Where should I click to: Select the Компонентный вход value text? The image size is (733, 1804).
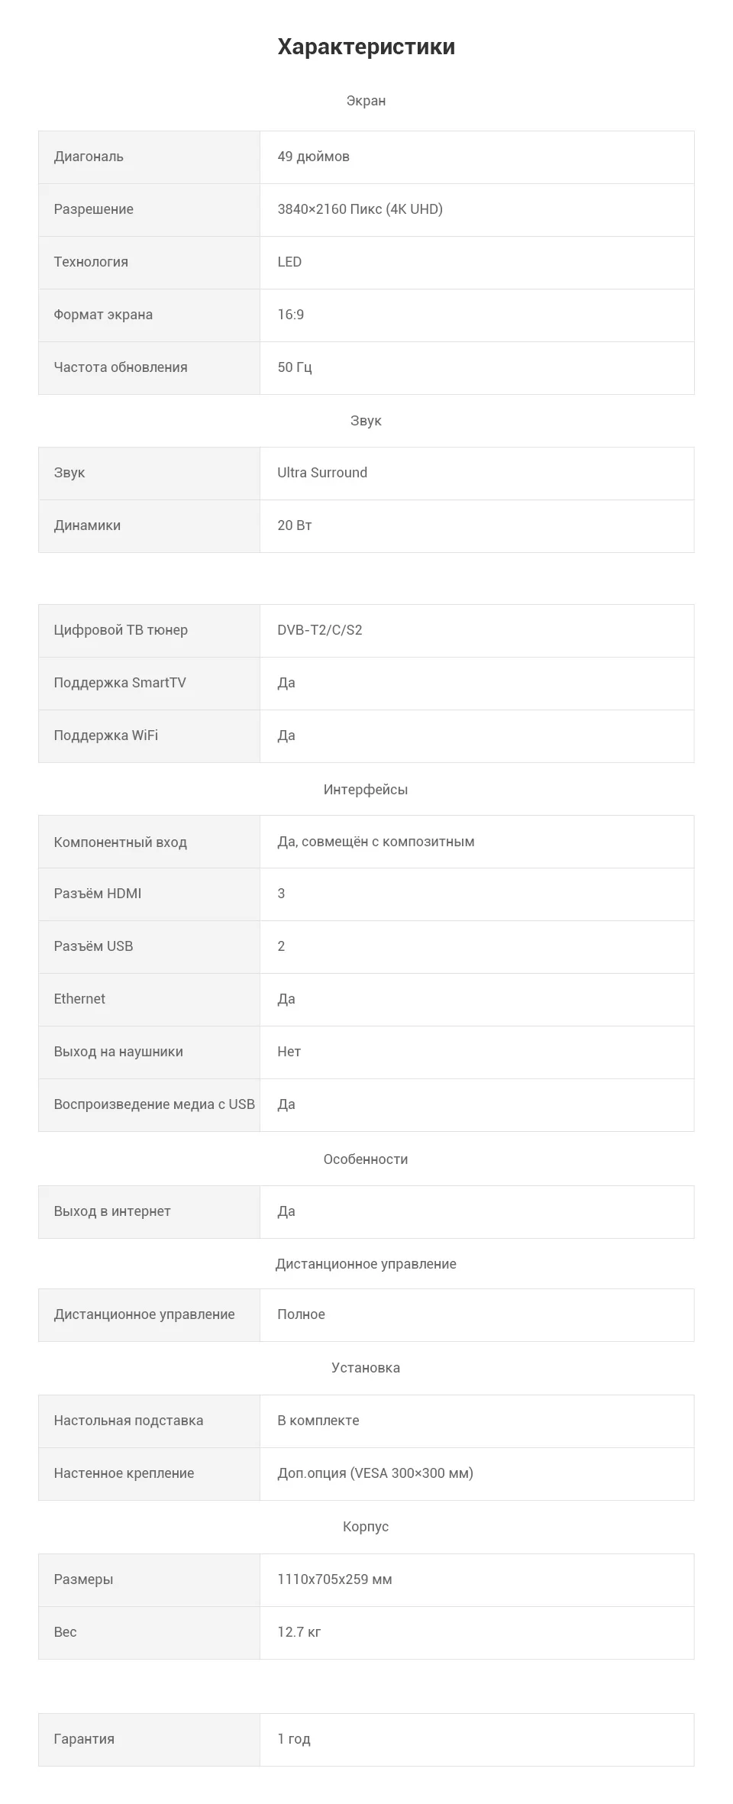[x=376, y=842]
